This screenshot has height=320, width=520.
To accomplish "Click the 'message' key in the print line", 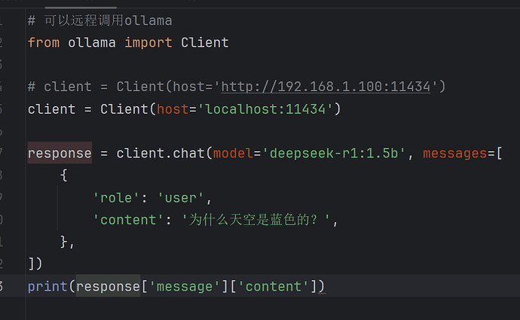I will pyautogui.click(x=185, y=287).
